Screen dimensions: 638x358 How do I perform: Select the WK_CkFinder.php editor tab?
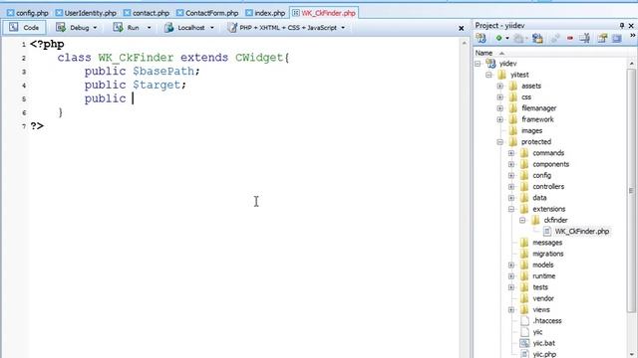324,13
